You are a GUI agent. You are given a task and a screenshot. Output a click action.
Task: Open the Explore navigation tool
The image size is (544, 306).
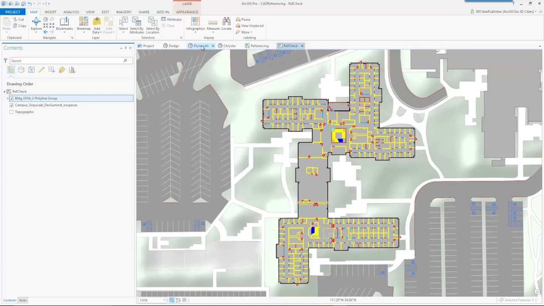(x=36, y=24)
